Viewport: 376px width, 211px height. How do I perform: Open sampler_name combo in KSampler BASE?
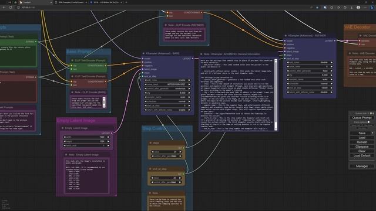(x=167, y=97)
